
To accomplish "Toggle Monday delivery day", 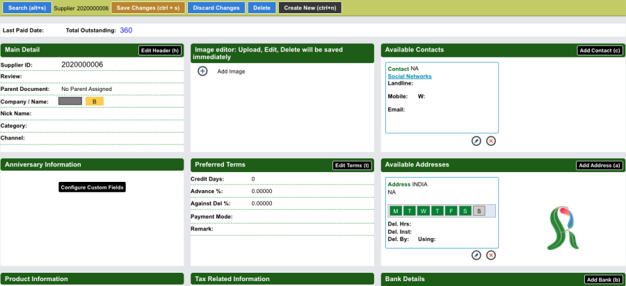I will tap(395, 211).
